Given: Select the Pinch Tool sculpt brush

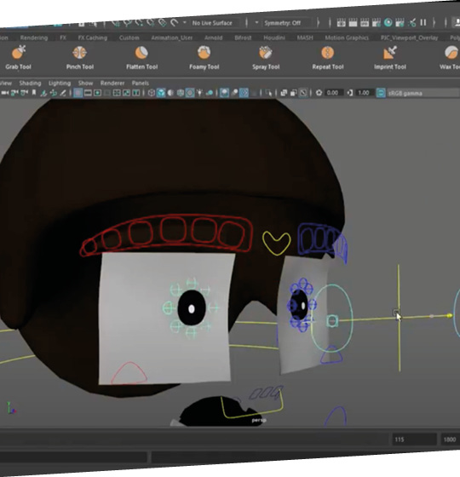Looking at the screenshot, I should (x=80, y=58).
